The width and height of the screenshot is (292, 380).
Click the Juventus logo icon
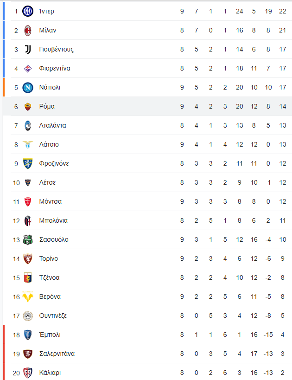pos(28,49)
